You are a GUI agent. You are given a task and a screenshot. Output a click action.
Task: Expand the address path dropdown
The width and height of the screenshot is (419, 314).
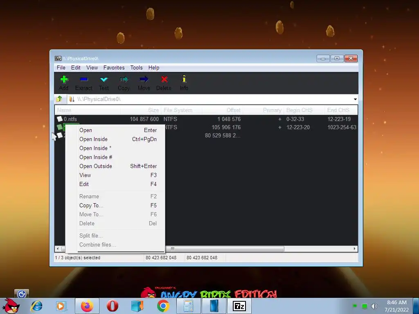tap(355, 99)
